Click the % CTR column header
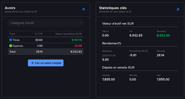 [x=39, y=34]
